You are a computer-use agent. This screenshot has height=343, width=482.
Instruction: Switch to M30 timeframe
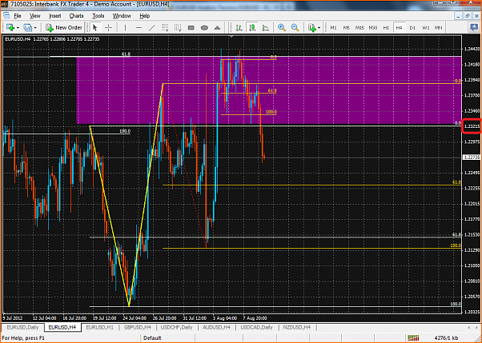(373, 28)
